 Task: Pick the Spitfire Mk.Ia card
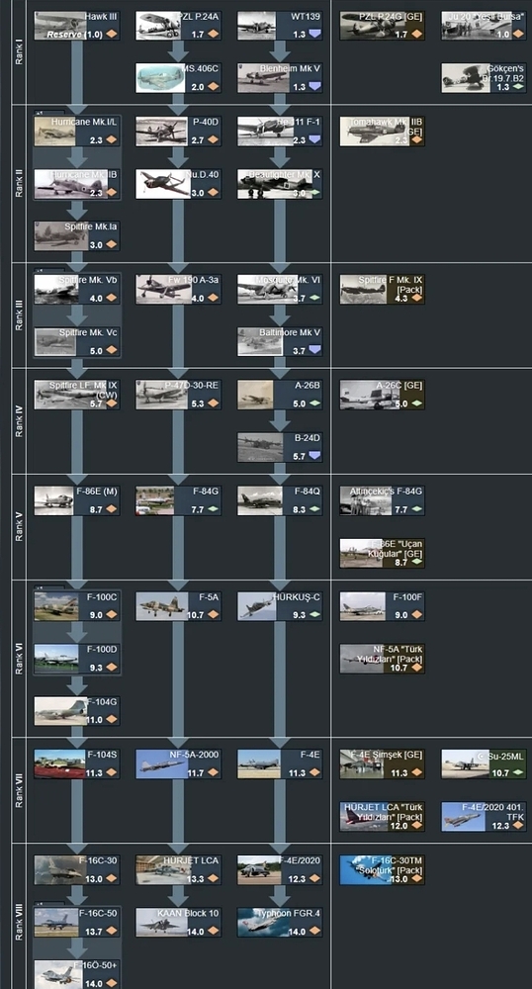tap(77, 236)
